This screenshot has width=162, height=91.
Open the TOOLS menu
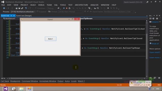[63, 5]
